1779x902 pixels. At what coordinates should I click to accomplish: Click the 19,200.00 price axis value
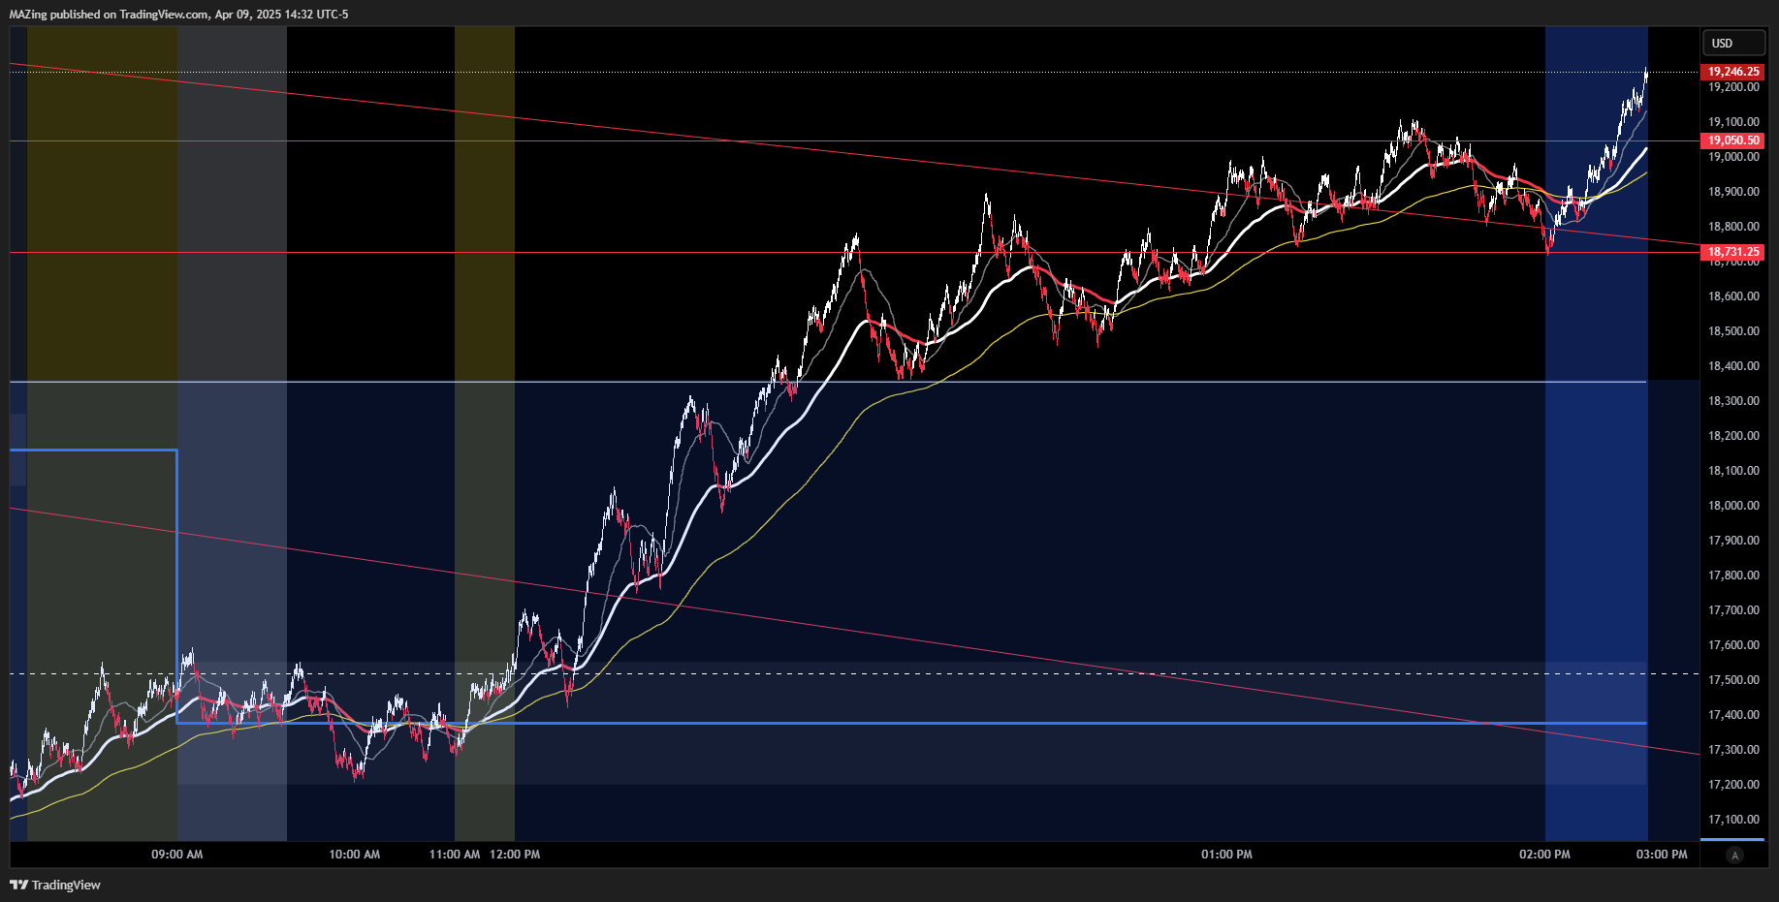tap(1733, 87)
